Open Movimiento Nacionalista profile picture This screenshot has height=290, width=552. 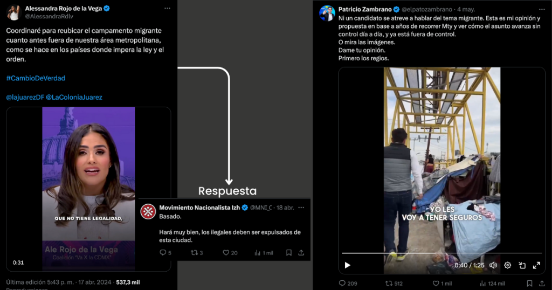148,211
